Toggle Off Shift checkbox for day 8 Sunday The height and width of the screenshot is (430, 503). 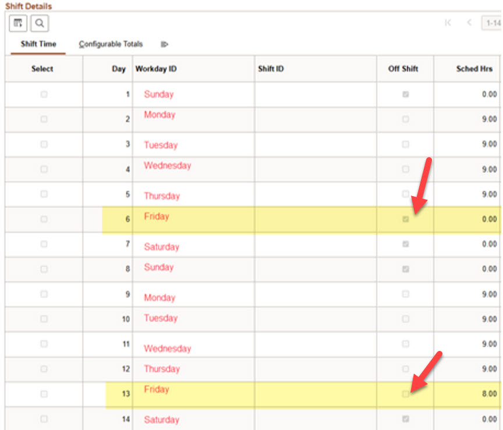pyautogui.click(x=405, y=269)
